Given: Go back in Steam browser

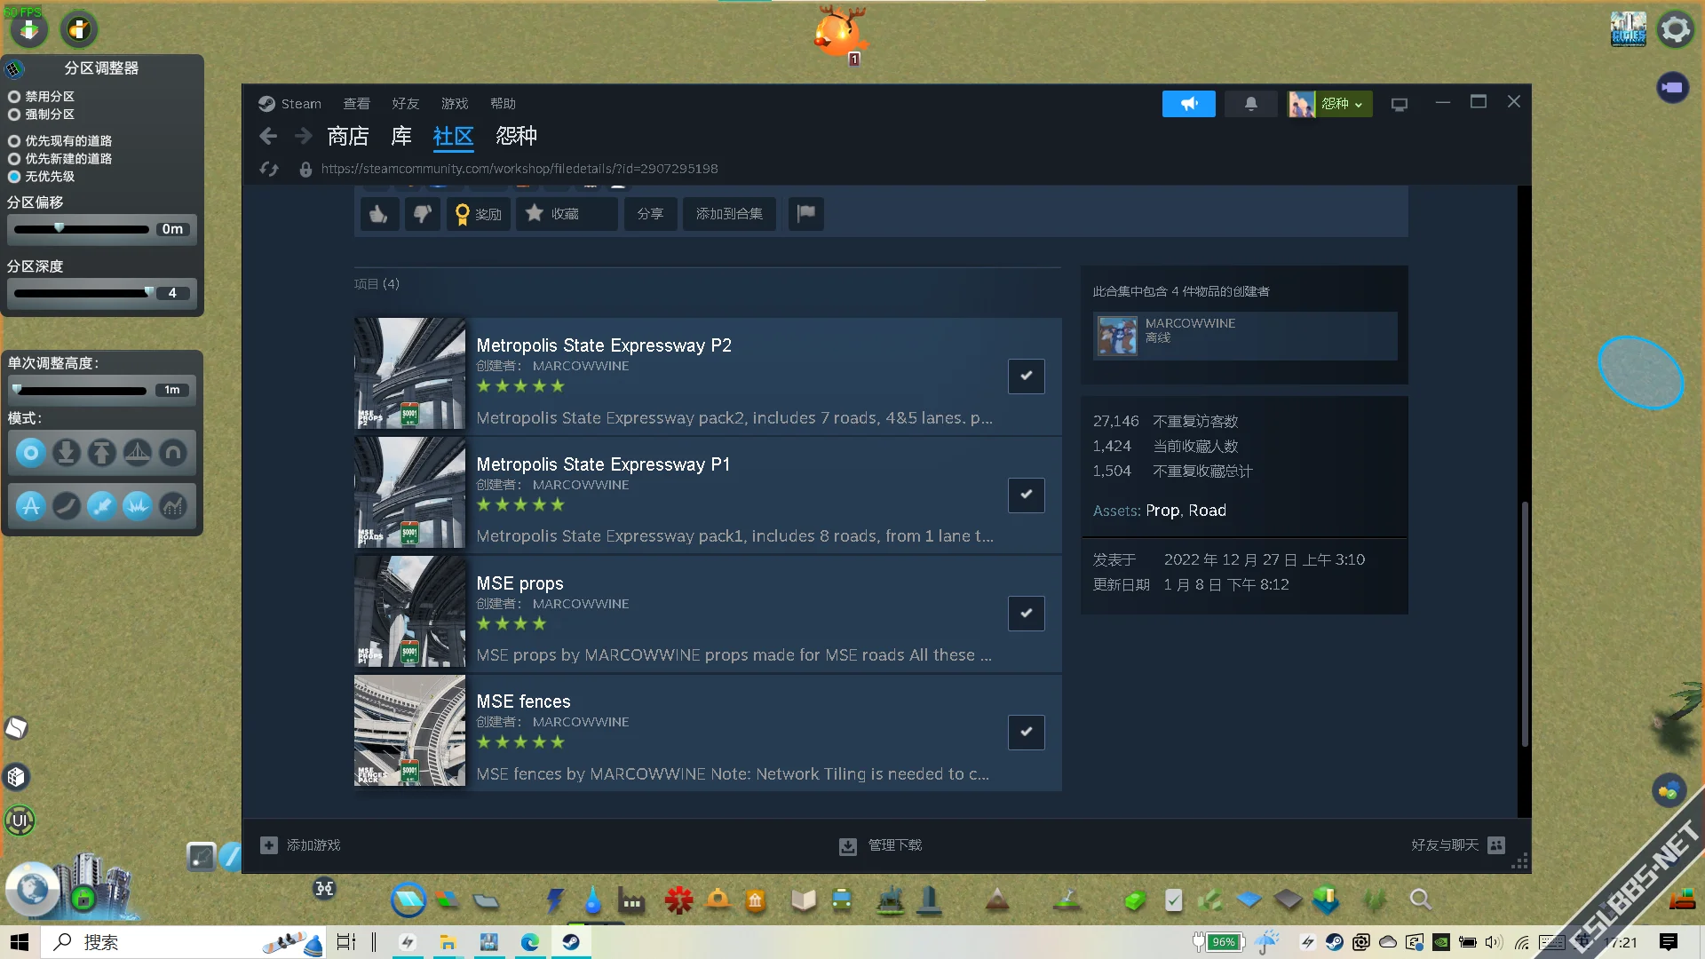Looking at the screenshot, I should click(268, 136).
